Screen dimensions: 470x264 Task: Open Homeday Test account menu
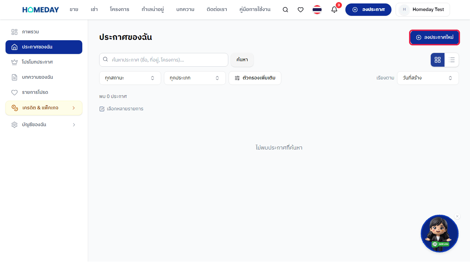pyautogui.click(x=423, y=10)
